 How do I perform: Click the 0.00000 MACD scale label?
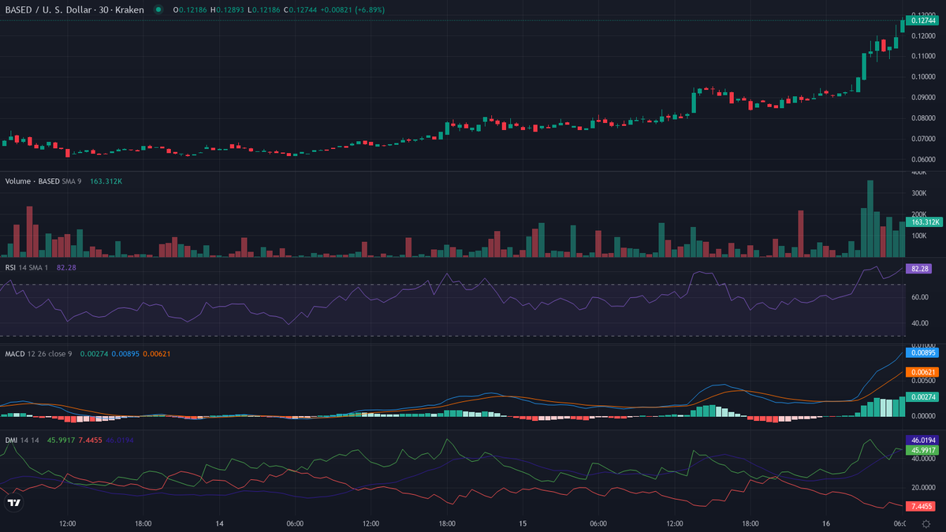coord(924,415)
